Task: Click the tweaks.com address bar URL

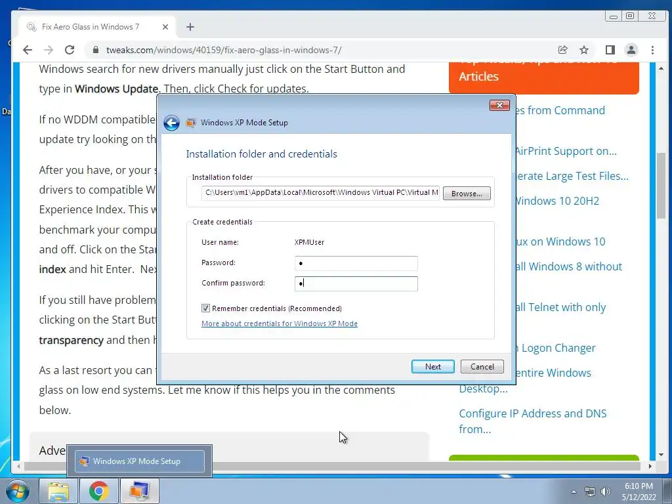Action: click(x=224, y=50)
